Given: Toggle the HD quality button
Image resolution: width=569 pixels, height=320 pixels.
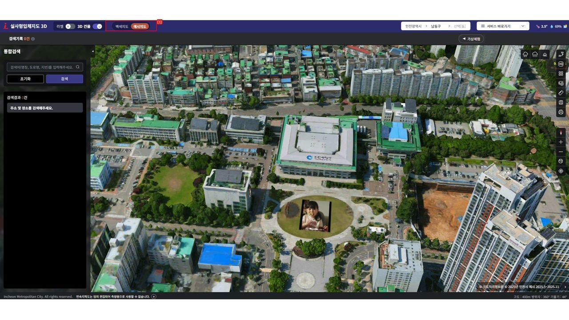Looking at the screenshot, I should click(x=561, y=64).
